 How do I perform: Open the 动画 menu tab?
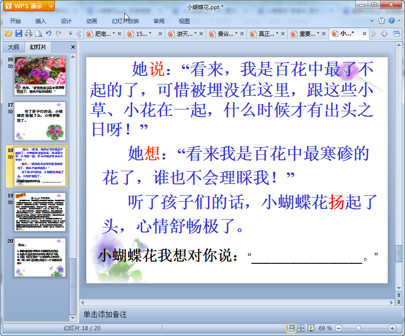(92, 21)
